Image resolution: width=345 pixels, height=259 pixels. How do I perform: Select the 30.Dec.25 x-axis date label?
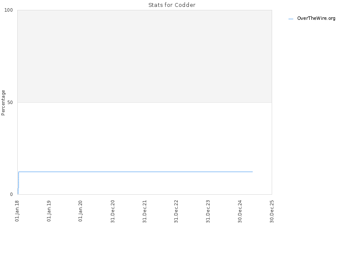point(272,212)
